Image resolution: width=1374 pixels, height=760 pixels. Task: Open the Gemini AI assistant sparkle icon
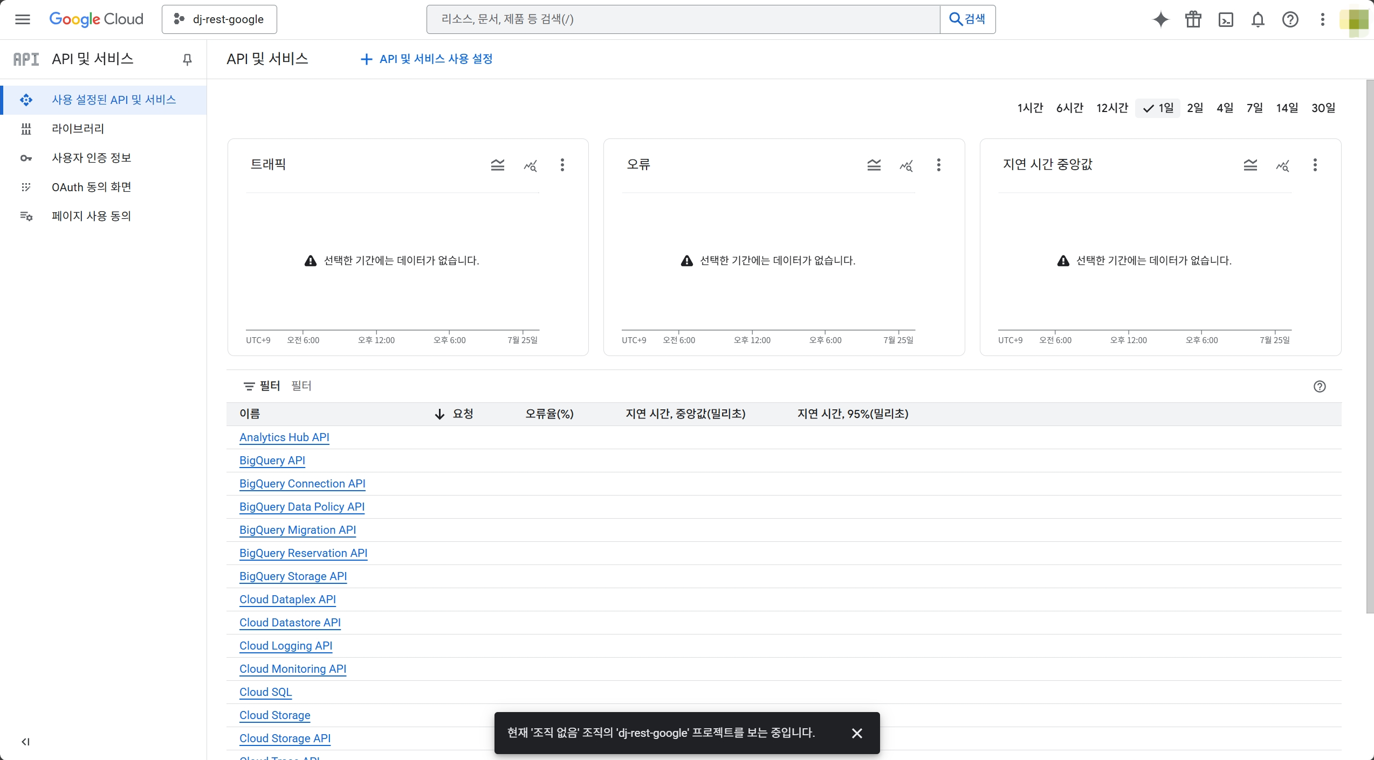(1160, 19)
